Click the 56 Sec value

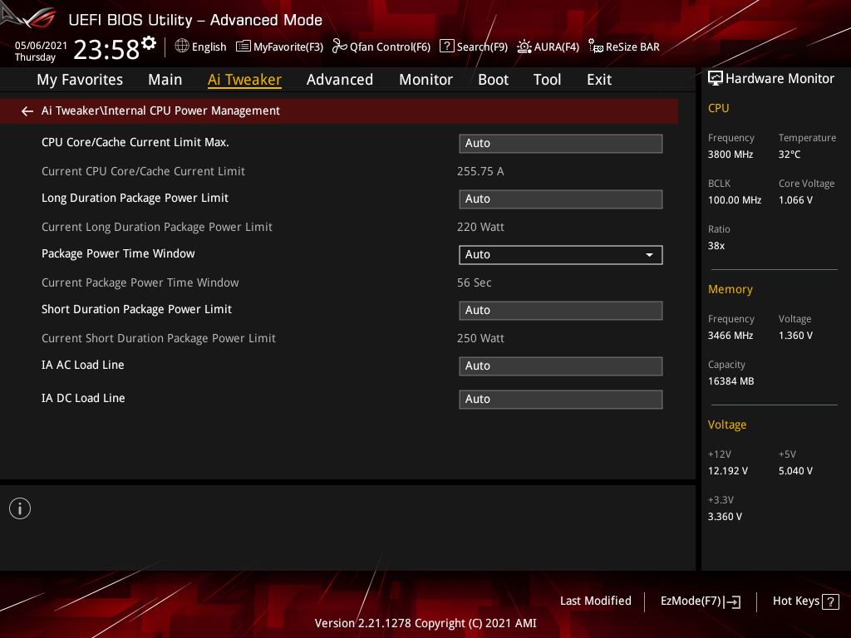tap(475, 282)
